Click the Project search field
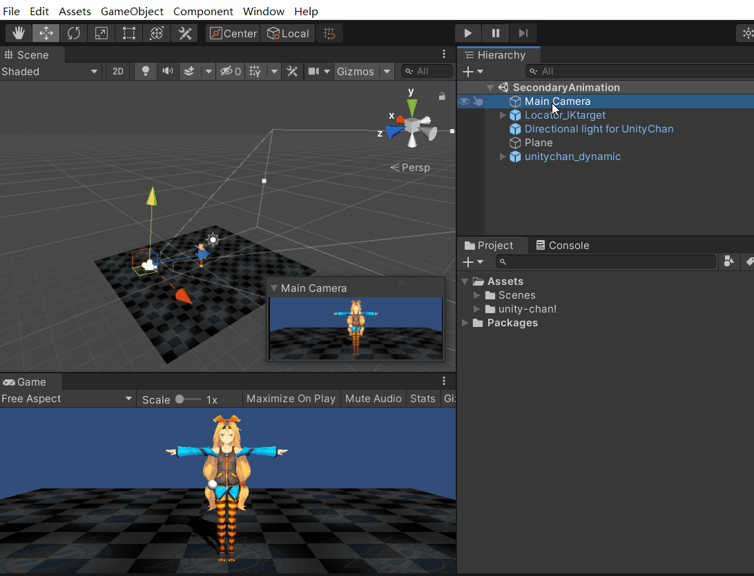This screenshot has height=576, width=754. (x=606, y=262)
